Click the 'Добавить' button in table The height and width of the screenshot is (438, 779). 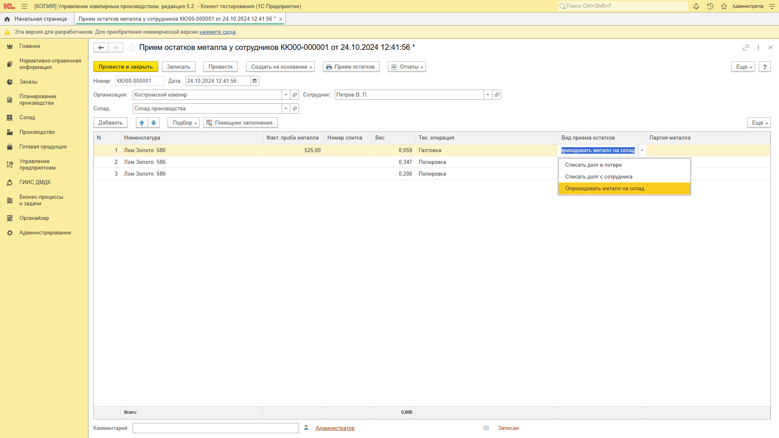(x=110, y=122)
